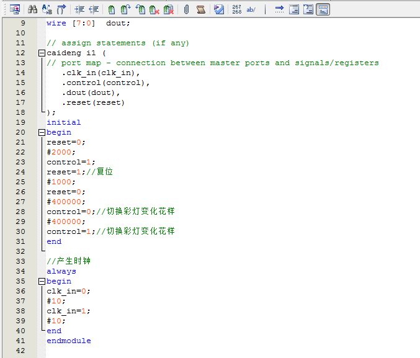Click the Analyze Current File checkmark icon

tap(218, 9)
